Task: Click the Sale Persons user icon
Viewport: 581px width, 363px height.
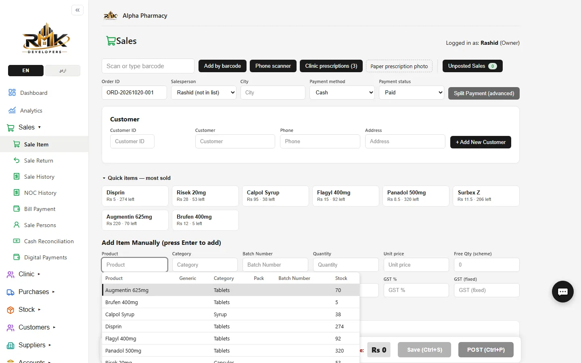Action: point(17,225)
